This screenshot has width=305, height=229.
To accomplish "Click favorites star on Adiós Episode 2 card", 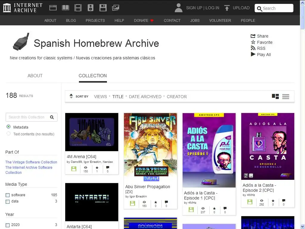I will 273,201.
